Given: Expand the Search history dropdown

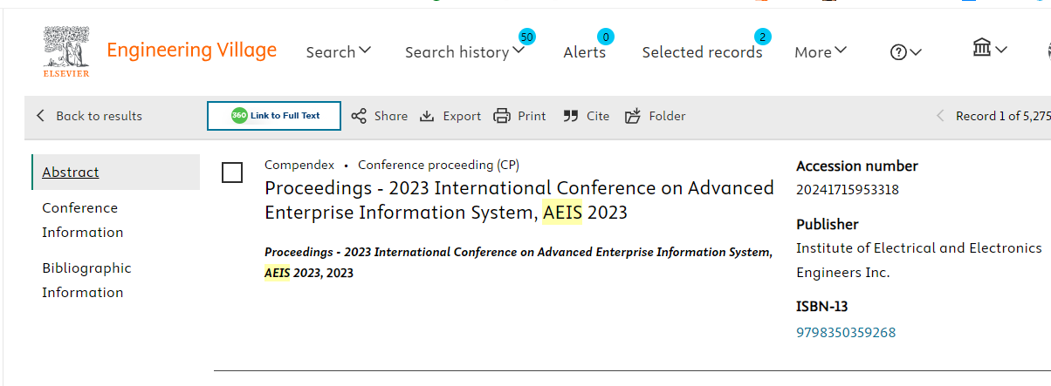Looking at the screenshot, I should [x=465, y=52].
